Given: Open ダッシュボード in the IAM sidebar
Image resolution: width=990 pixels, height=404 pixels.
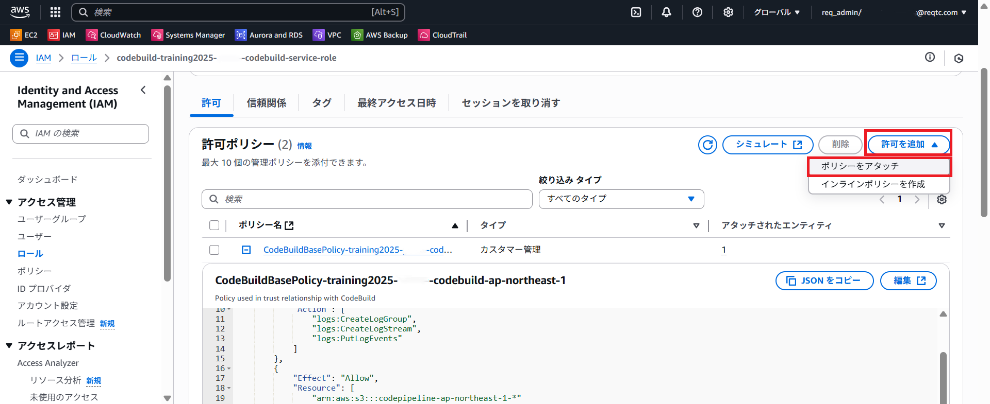Looking at the screenshot, I should (47, 180).
